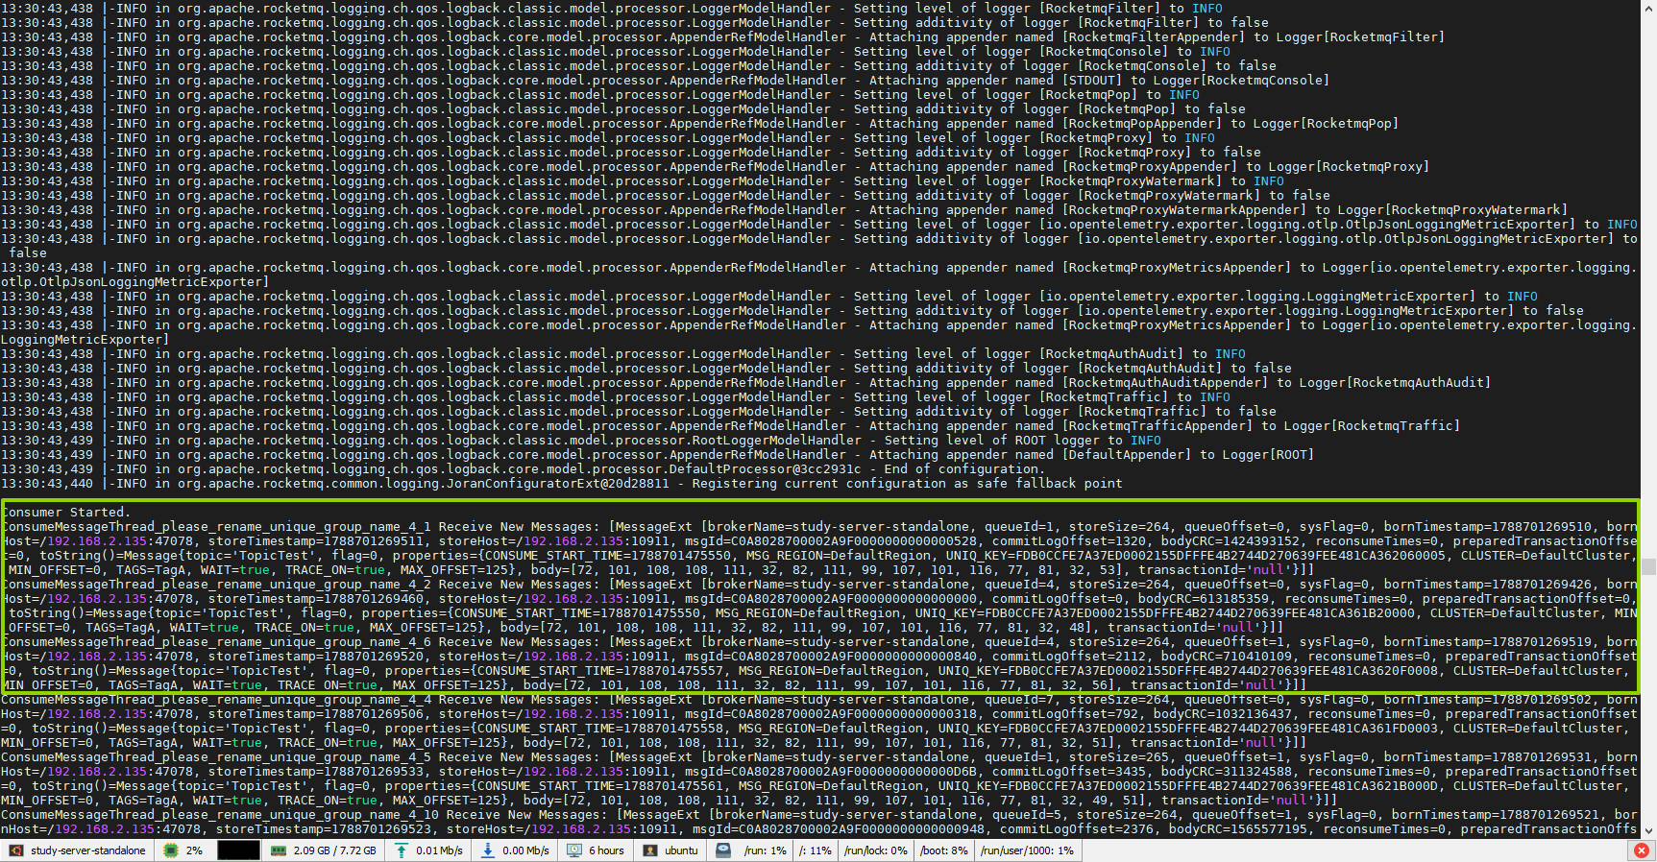Click the 'Consumer Started.' terminal line

coord(65,513)
